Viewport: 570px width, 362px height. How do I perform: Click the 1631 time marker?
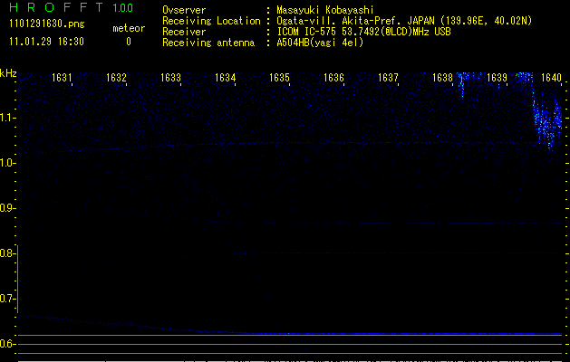[62, 78]
